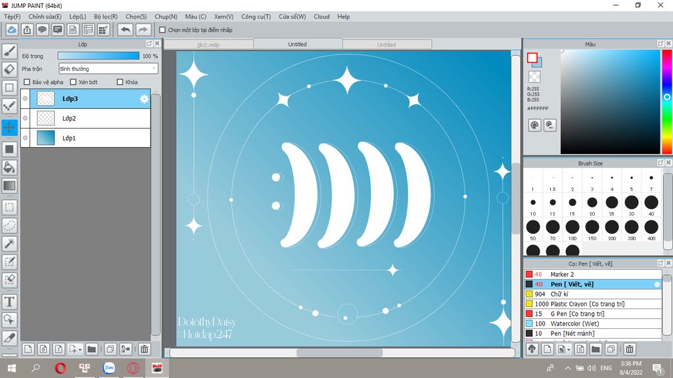Image resolution: width=673 pixels, height=378 pixels.
Task: Select the Magic Wand tool
Action: pyautogui.click(x=9, y=243)
